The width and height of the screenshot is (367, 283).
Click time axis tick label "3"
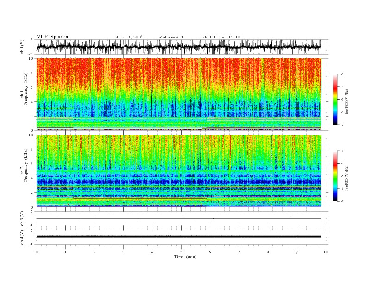point(123,252)
